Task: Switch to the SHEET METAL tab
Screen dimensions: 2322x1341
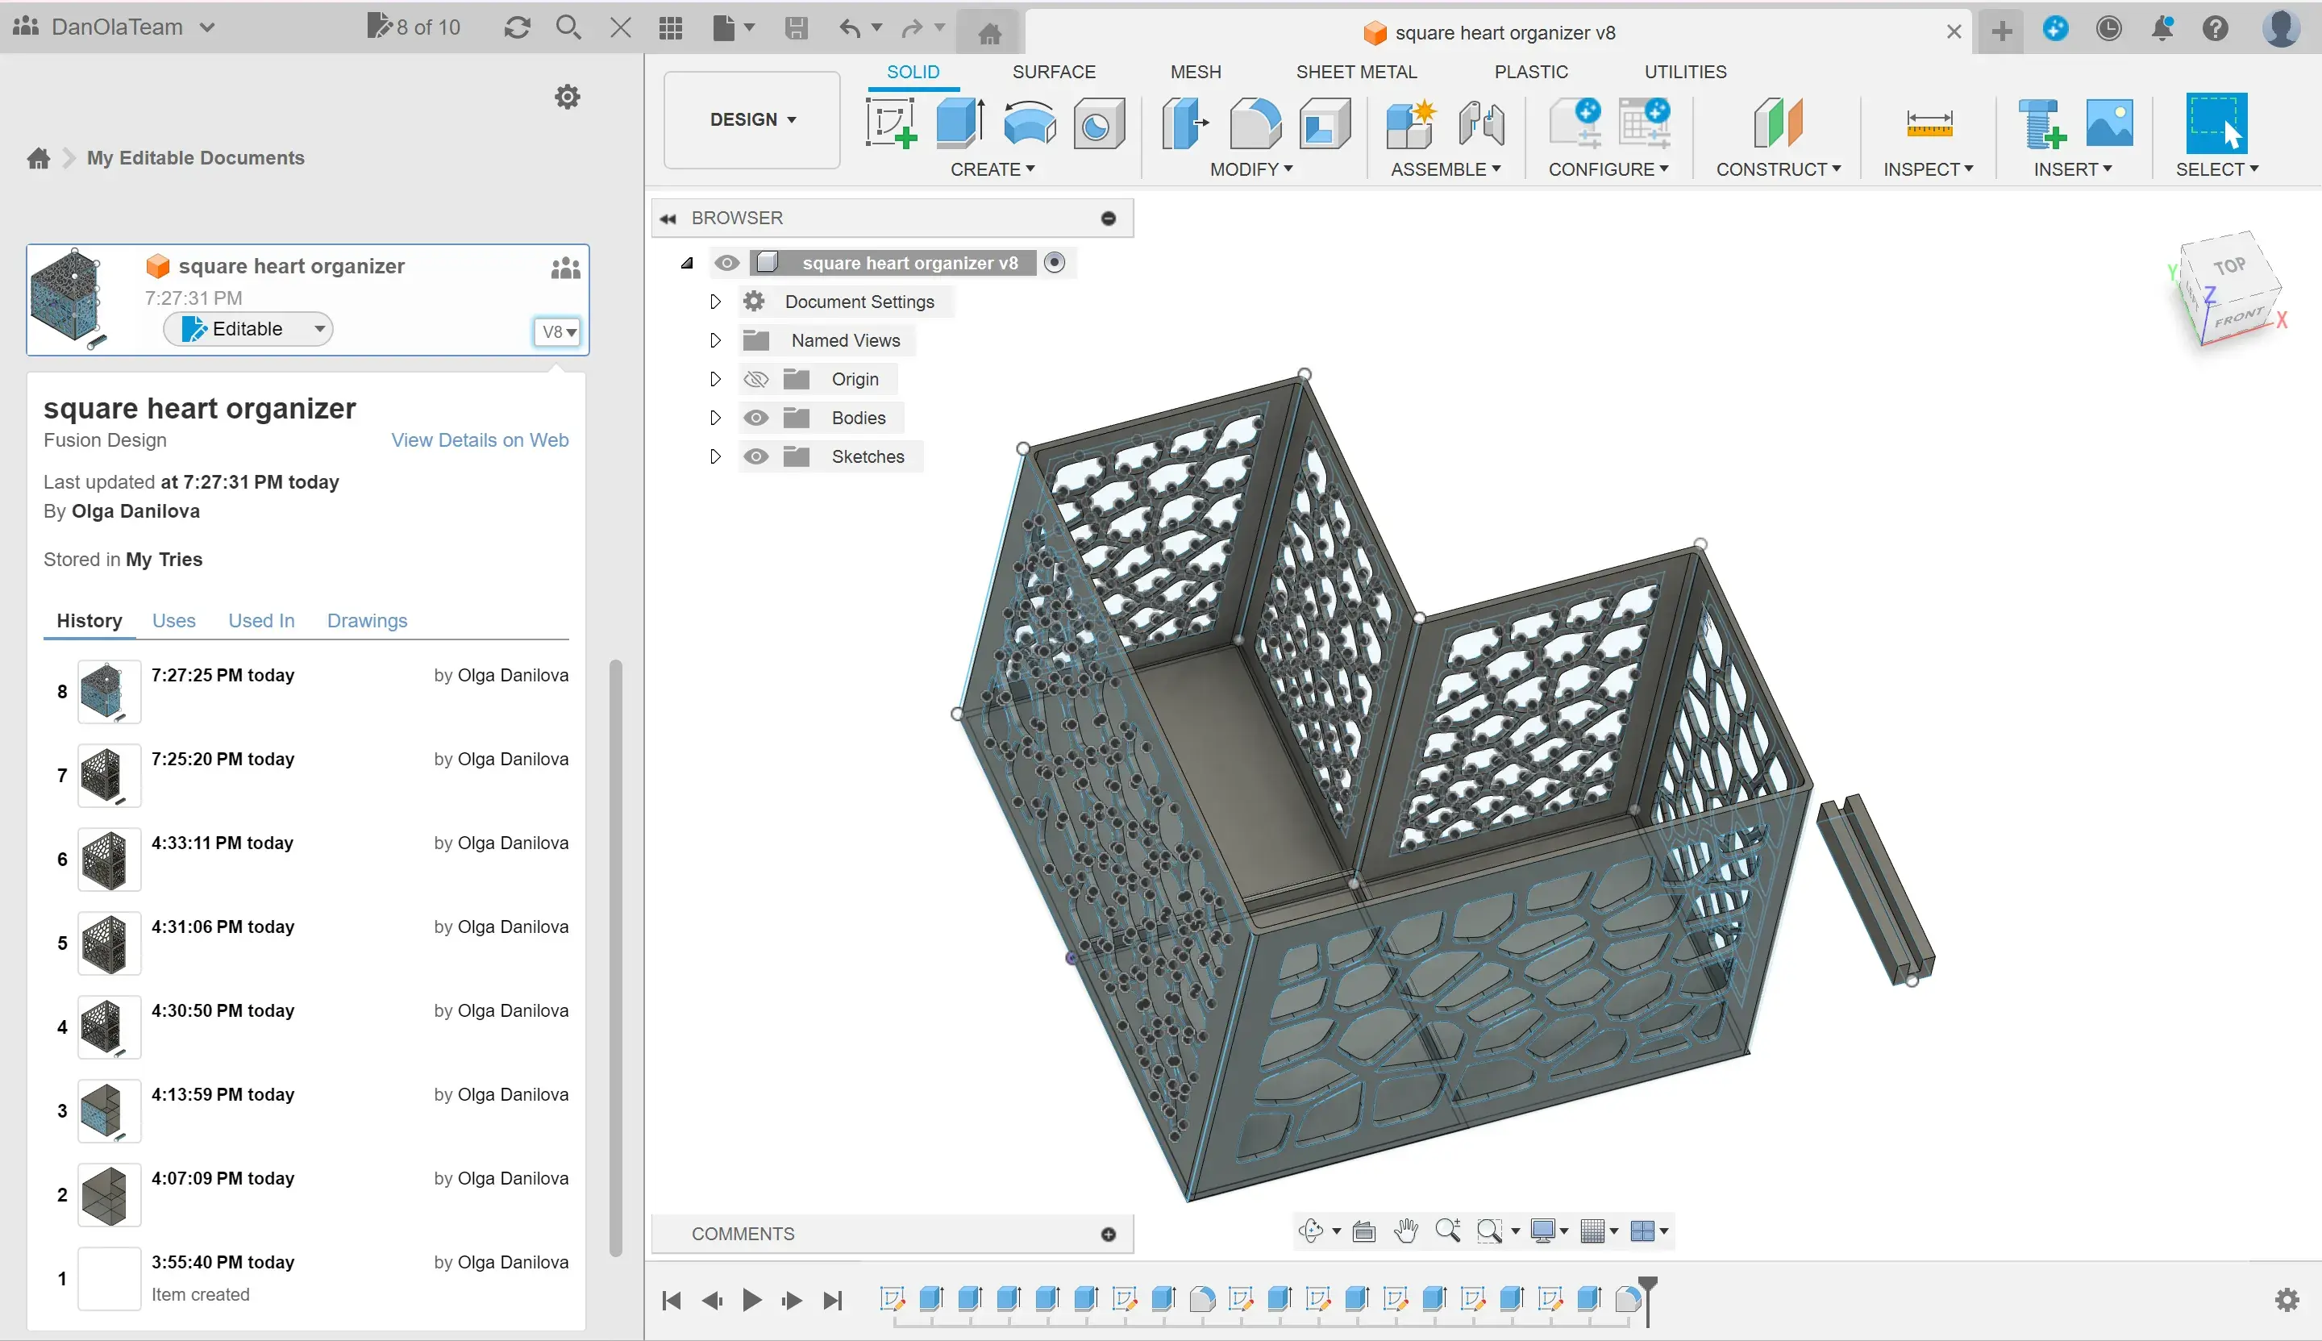Action: [x=1355, y=72]
